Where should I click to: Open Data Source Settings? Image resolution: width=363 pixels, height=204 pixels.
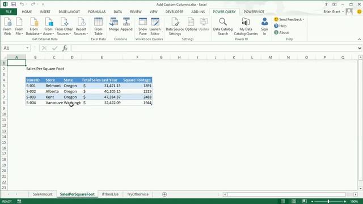click(175, 27)
